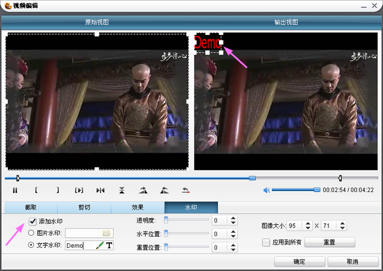Click the undo reset arrow icon
The height and width of the screenshot is (271, 383).
point(186,190)
